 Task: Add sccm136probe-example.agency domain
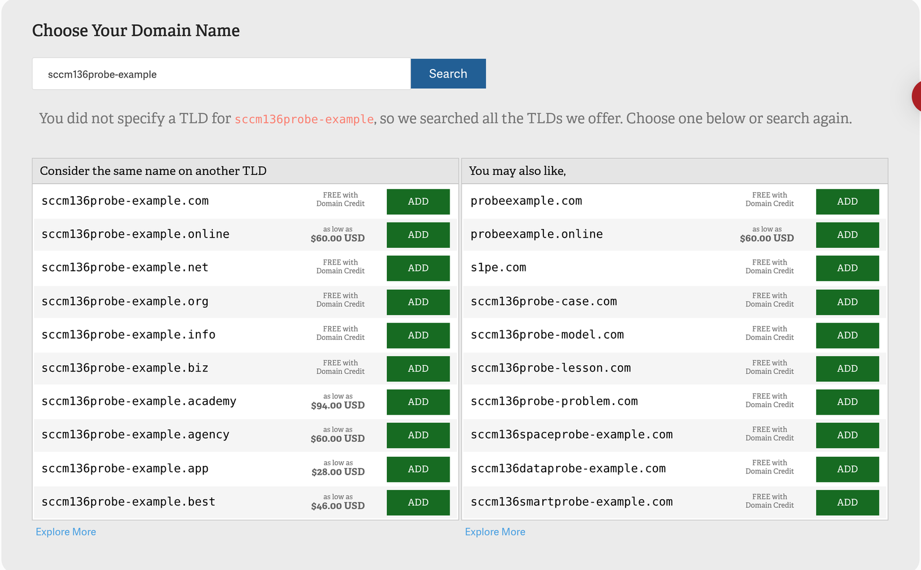click(418, 435)
